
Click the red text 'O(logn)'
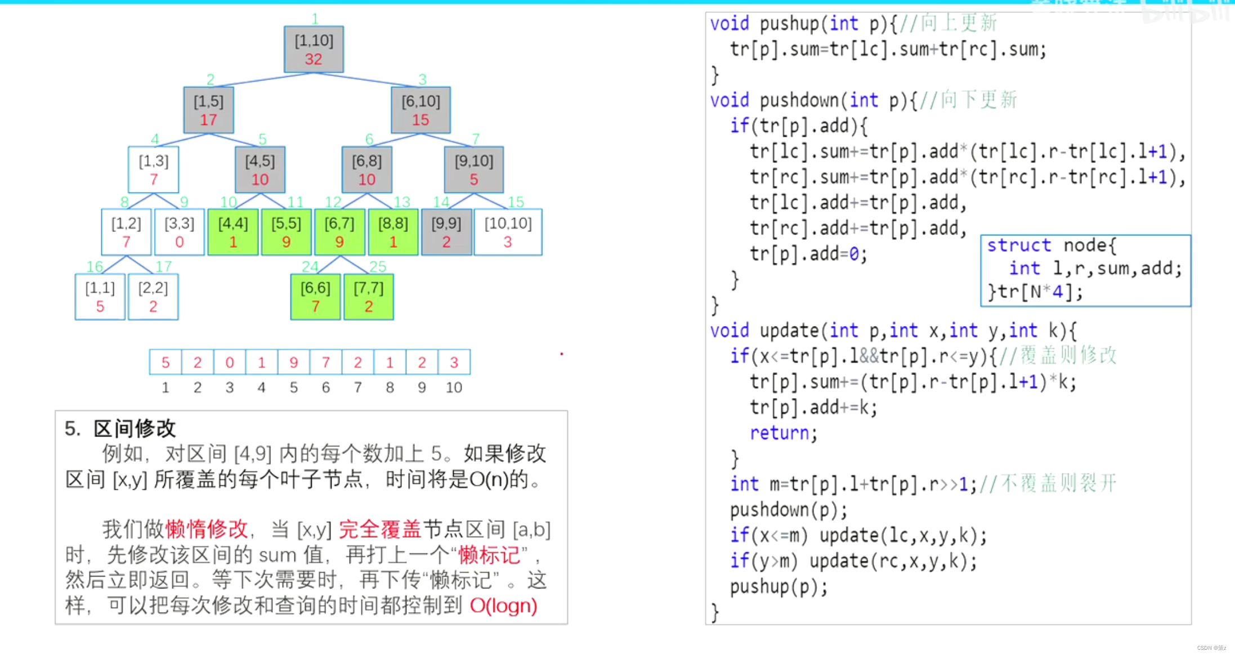pyautogui.click(x=504, y=606)
